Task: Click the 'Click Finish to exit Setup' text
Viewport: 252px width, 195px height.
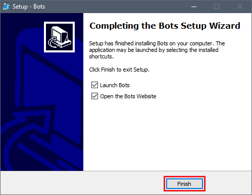Action: (x=119, y=70)
